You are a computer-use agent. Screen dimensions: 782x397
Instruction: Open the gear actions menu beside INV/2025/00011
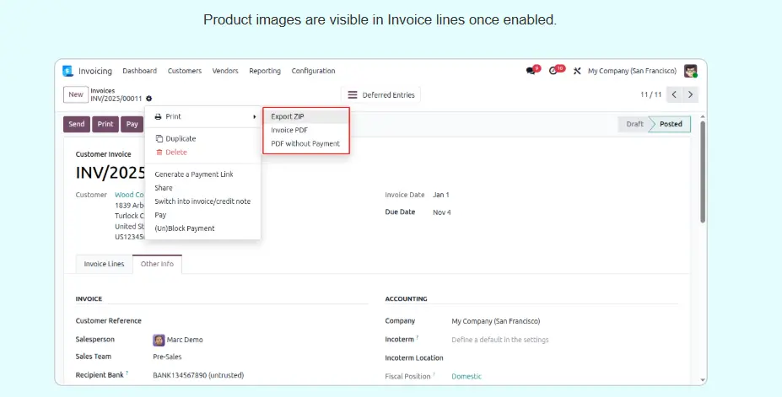pos(149,99)
